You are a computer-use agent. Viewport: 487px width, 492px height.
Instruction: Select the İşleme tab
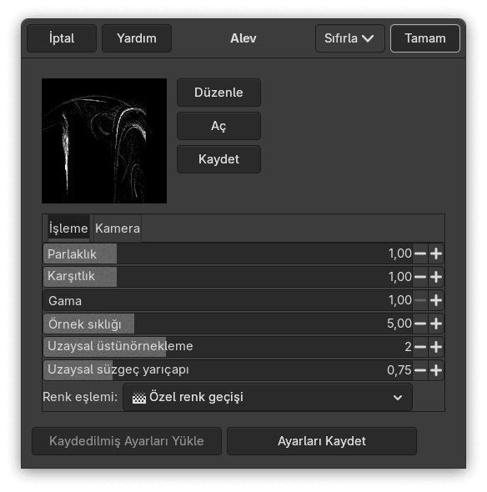(68, 228)
